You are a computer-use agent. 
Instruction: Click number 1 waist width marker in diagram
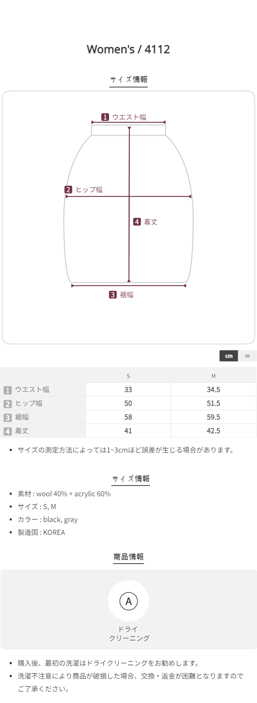tap(105, 117)
